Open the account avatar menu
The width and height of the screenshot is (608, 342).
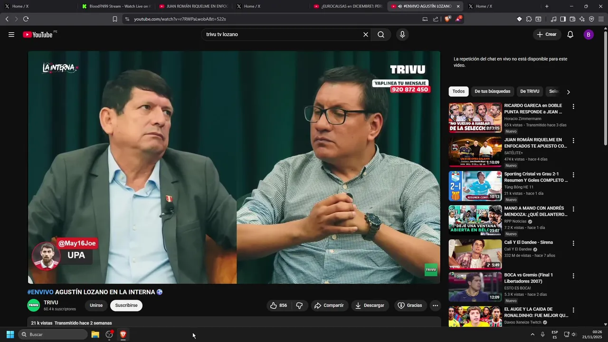(589, 35)
